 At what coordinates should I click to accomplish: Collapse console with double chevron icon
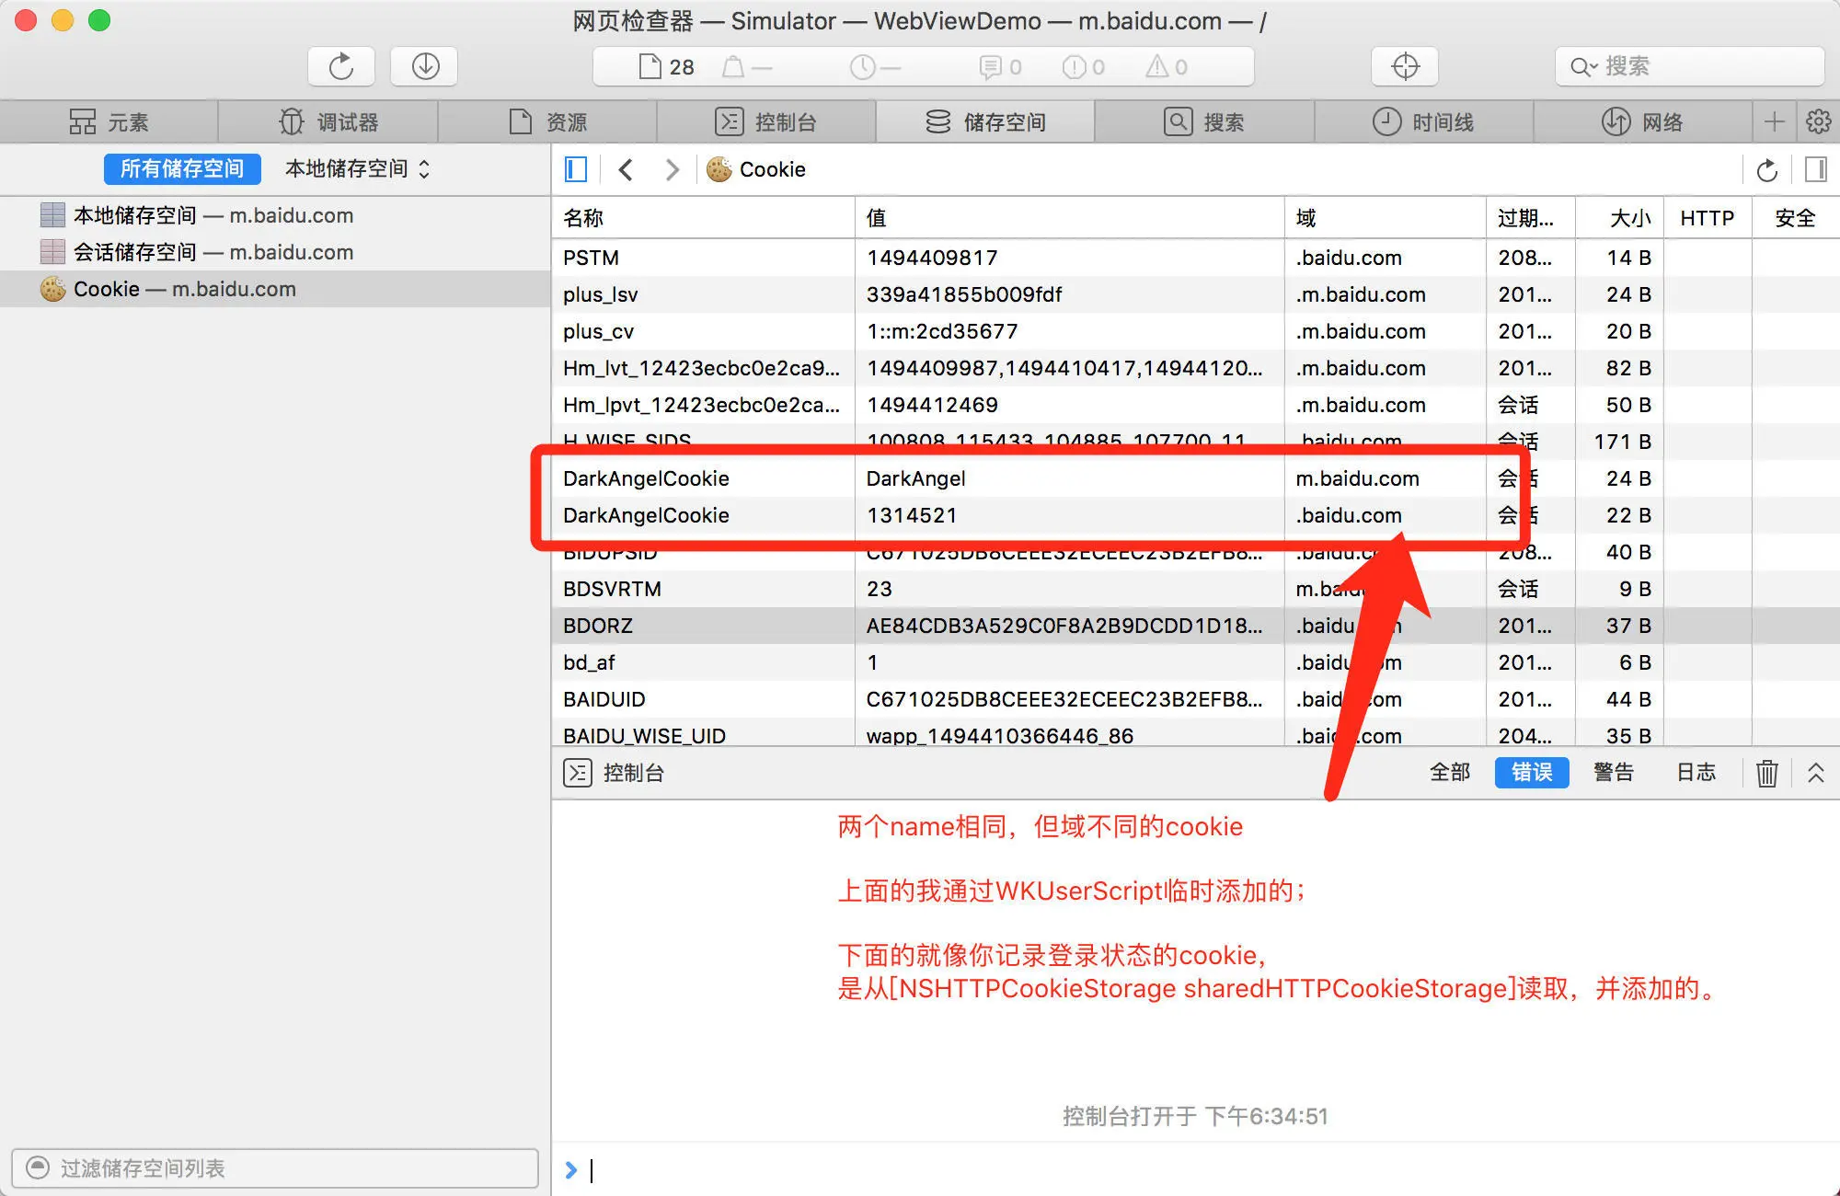click(x=1815, y=773)
